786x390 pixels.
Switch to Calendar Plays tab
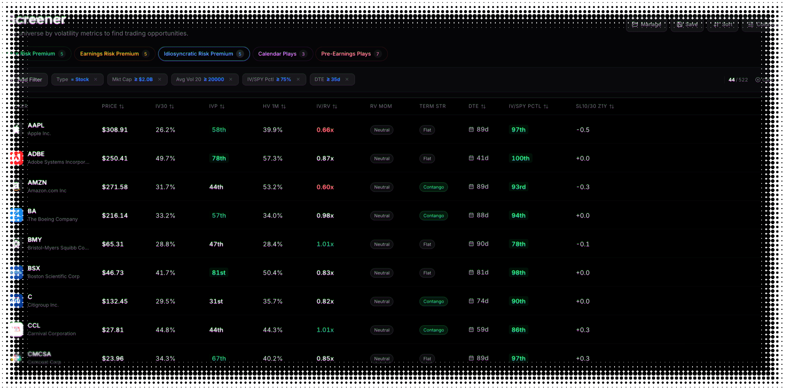[283, 54]
